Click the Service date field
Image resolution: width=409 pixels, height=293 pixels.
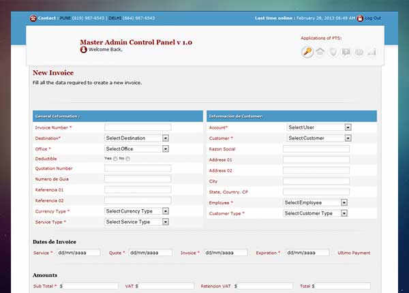pyautogui.click(x=77, y=253)
